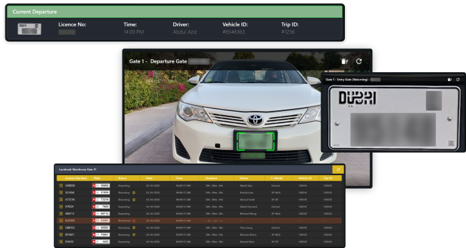Click 'Gate 1 - Entry Gate (Returning)' title
This screenshot has width=466, height=248.
(x=347, y=80)
